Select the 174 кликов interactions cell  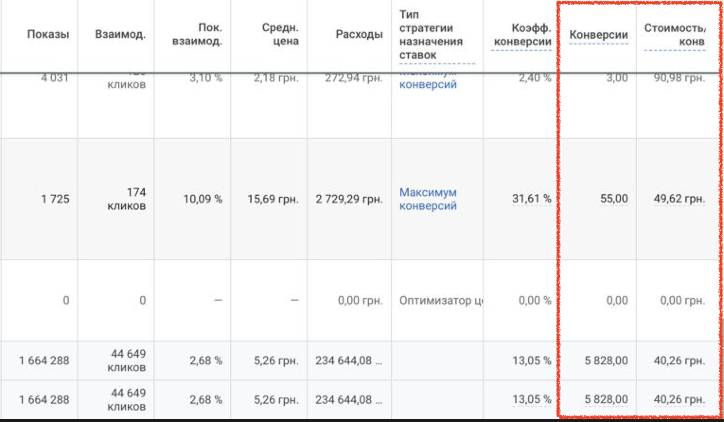pyautogui.click(x=126, y=199)
